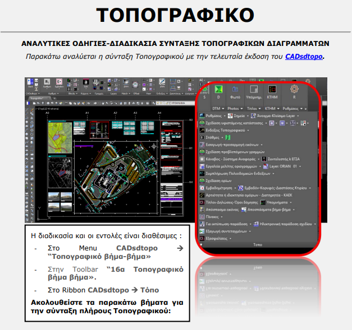
Task: Expand the DTM panel dropdown
Action: (223, 109)
